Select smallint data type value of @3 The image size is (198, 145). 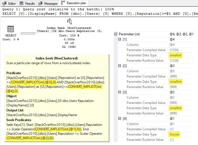[x=176, y=82]
